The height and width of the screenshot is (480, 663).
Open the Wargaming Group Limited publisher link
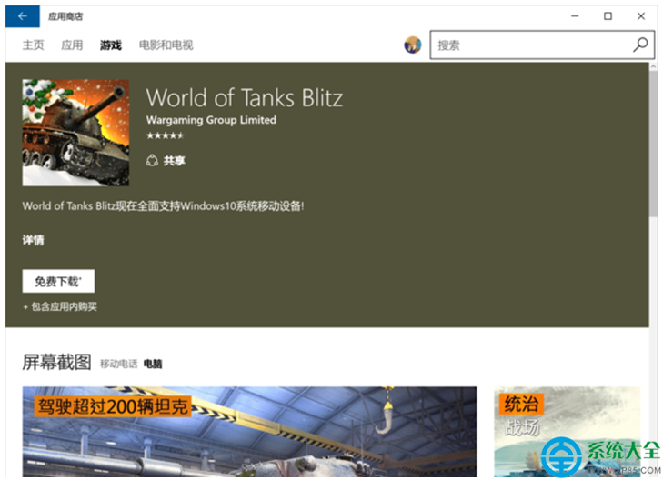point(211,120)
